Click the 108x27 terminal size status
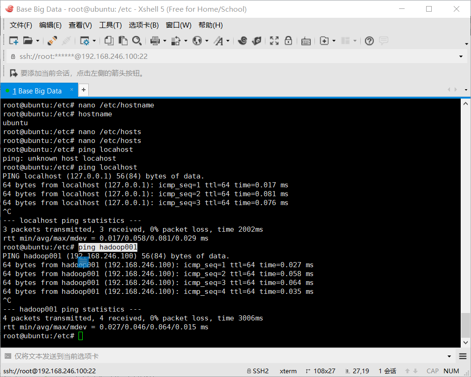This screenshot has width=471, height=377. coord(320,371)
